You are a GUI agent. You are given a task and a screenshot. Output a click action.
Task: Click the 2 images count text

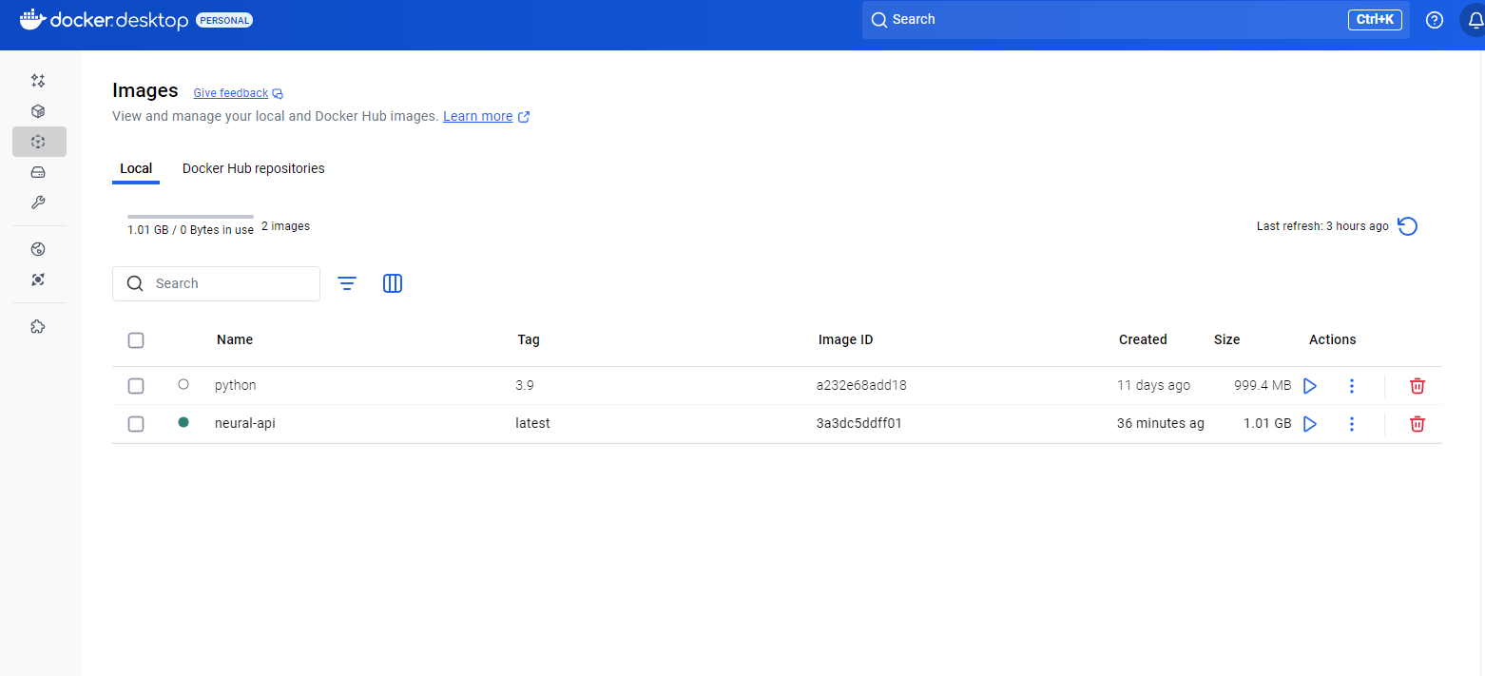coord(285,226)
